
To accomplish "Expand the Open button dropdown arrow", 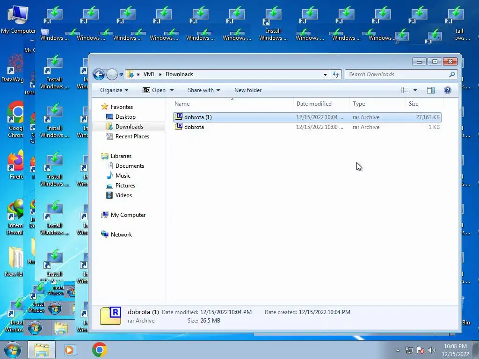I will [172, 90].
